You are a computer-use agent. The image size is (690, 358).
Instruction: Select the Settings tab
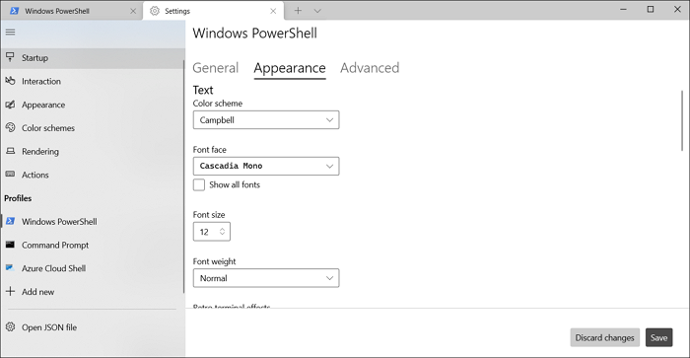(x=214, y=11)
